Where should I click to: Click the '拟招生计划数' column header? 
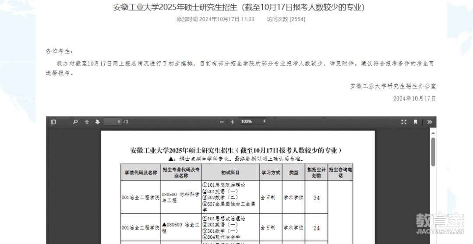[x=317, y=173]
